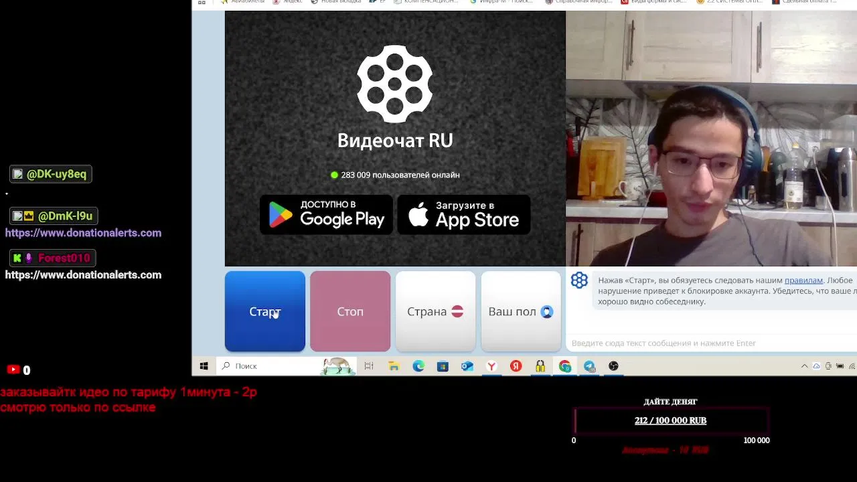Open the App Store download badge
Screen dimensions: 857x482
464,215
